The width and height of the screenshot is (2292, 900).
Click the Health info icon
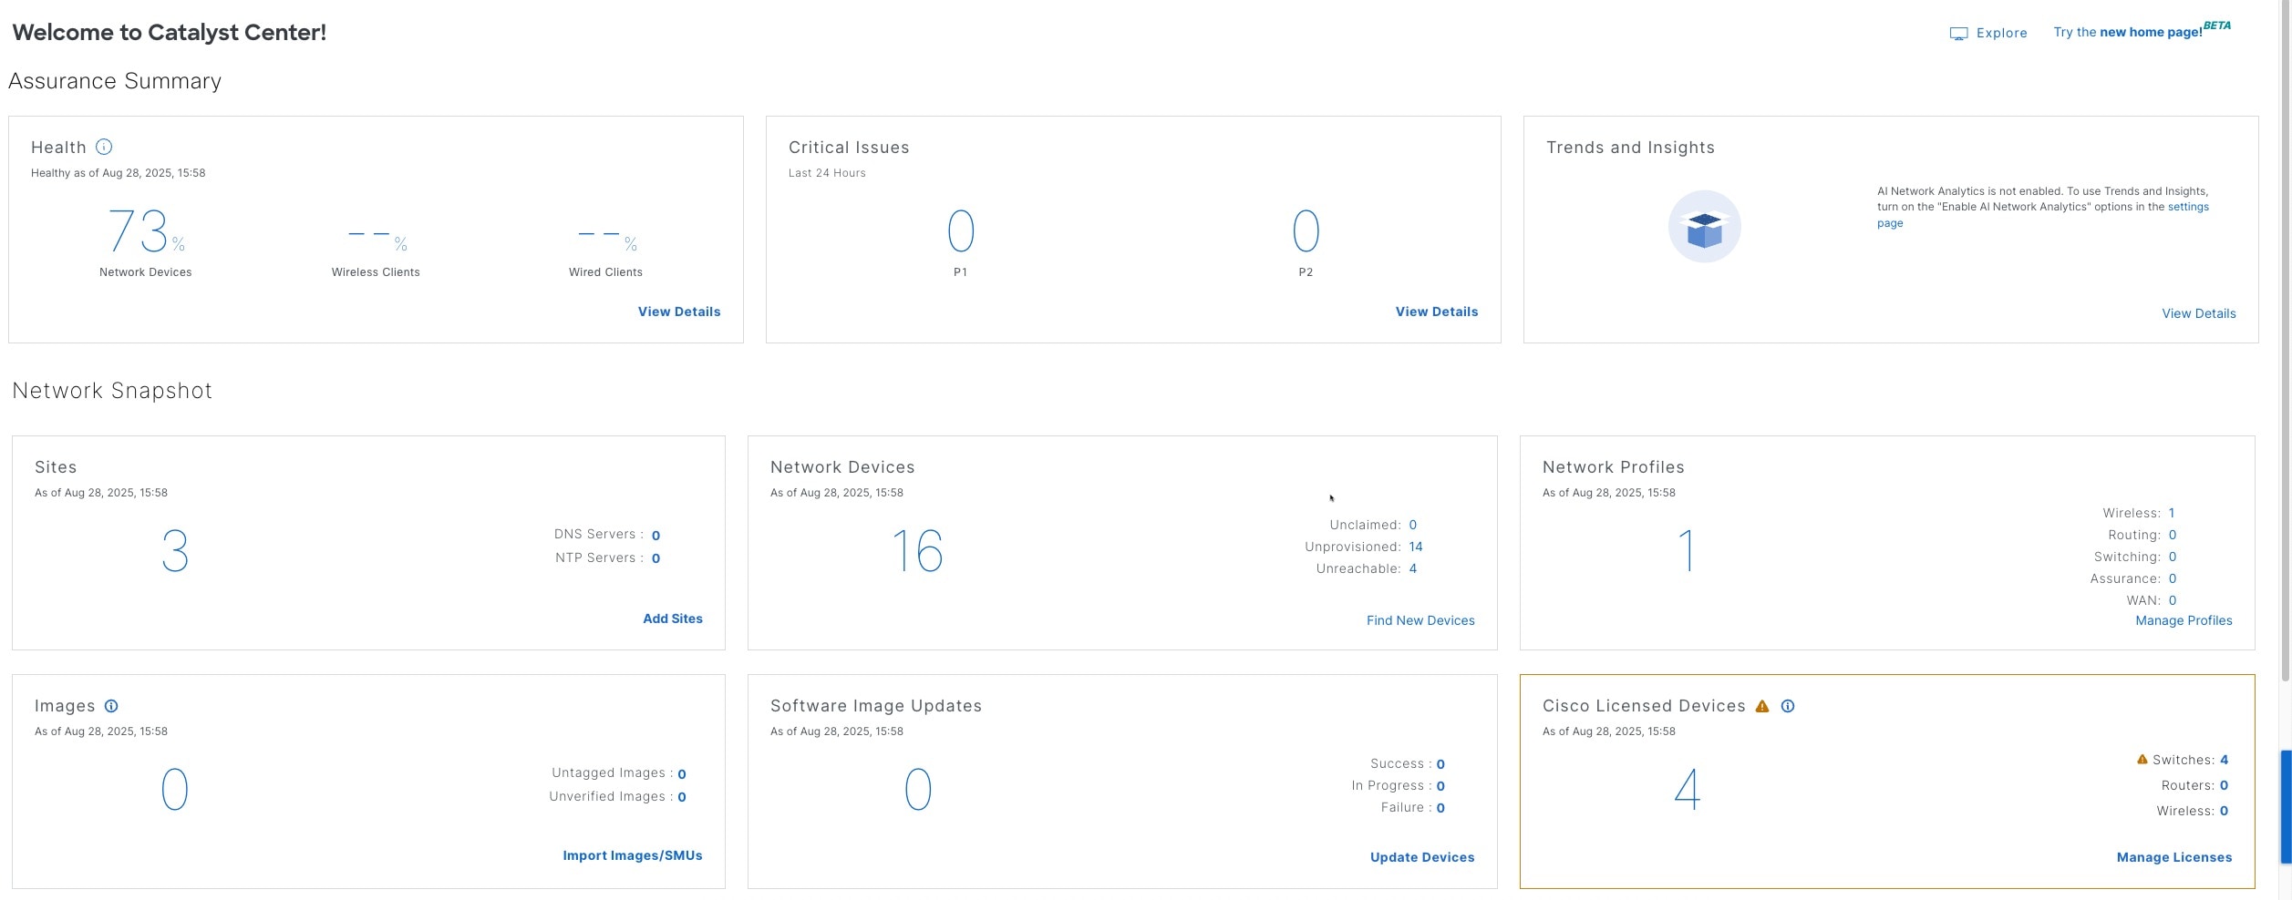pyautogui.click(x=103, y=147)
